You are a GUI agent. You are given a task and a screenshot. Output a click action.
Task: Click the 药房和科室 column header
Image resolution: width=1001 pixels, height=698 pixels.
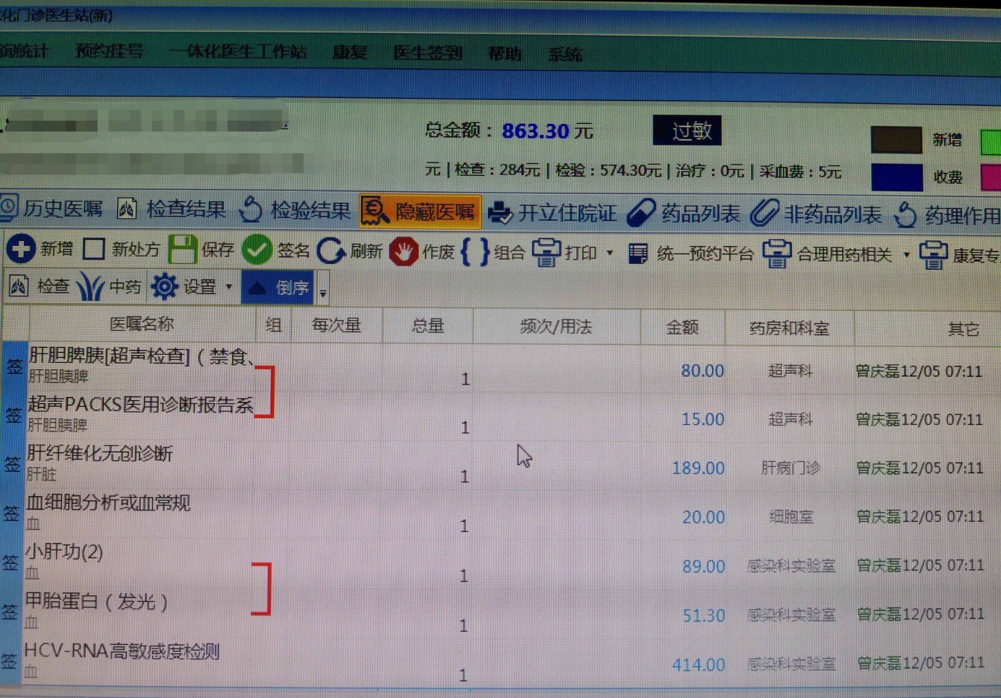click(x=790, y=328)
